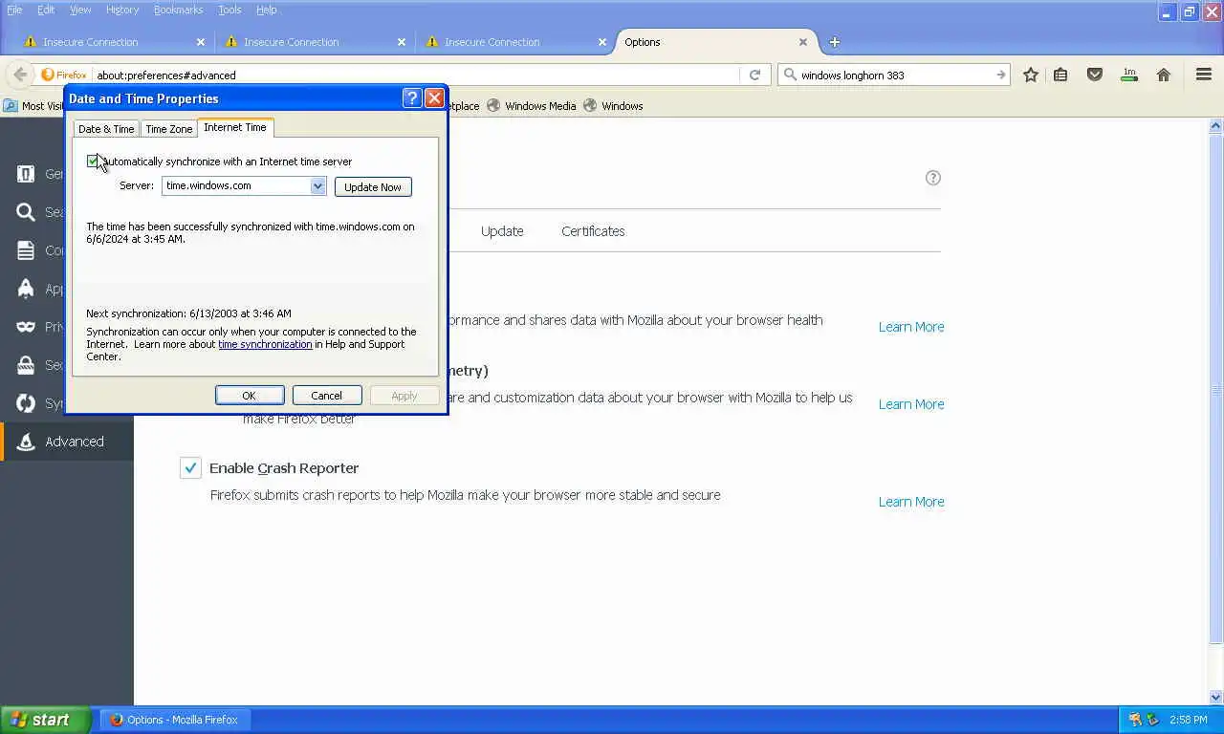1224x734 pixels.
Task: Bookmark this page with the star icon
Action: click(x=1031, y=75)
